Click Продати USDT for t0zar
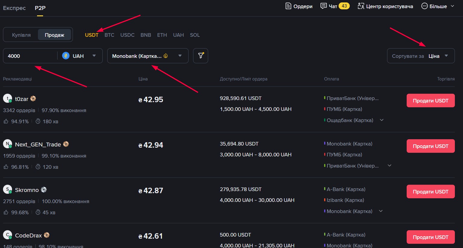 point(430,101)
